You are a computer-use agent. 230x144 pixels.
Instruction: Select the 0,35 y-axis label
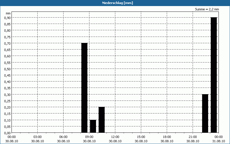click(x=7, y=88)
